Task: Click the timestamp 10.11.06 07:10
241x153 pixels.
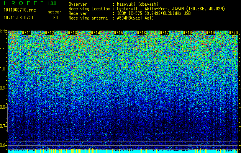Action: point(20,18)
